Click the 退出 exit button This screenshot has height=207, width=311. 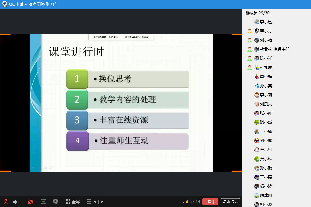click(210, 201)
